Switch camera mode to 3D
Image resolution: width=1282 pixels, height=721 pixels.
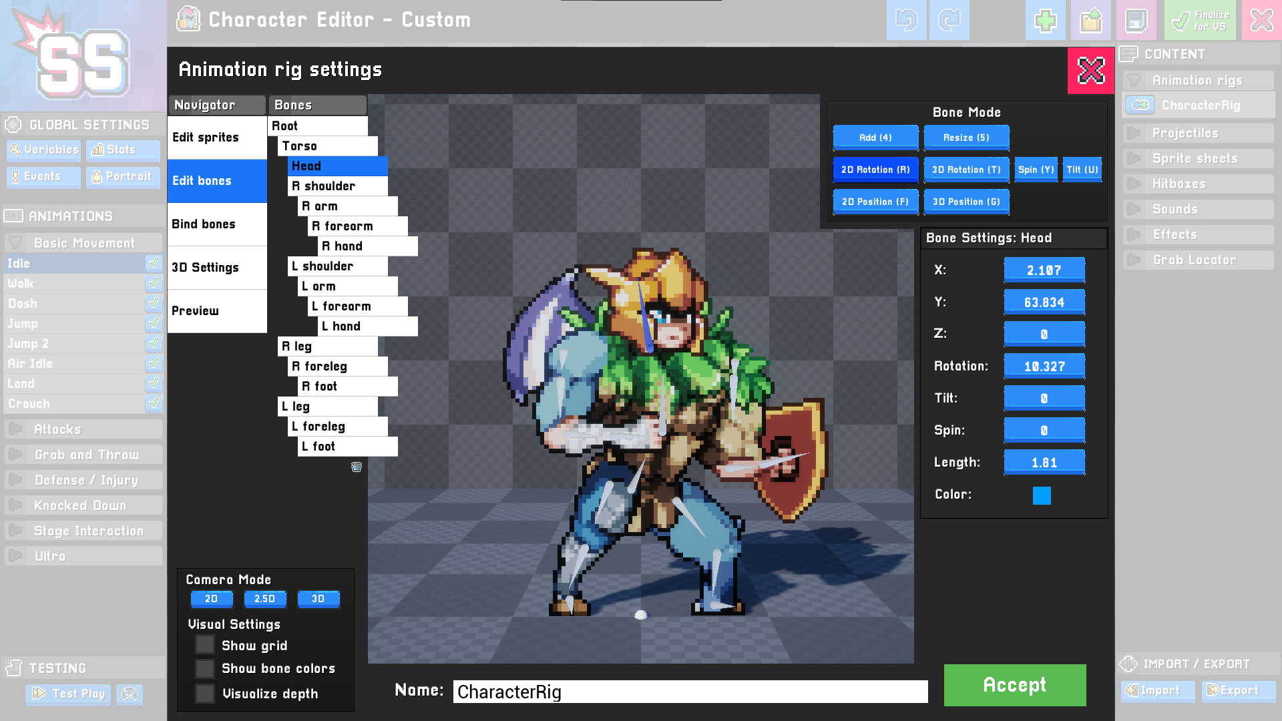(x=318, y=599)
